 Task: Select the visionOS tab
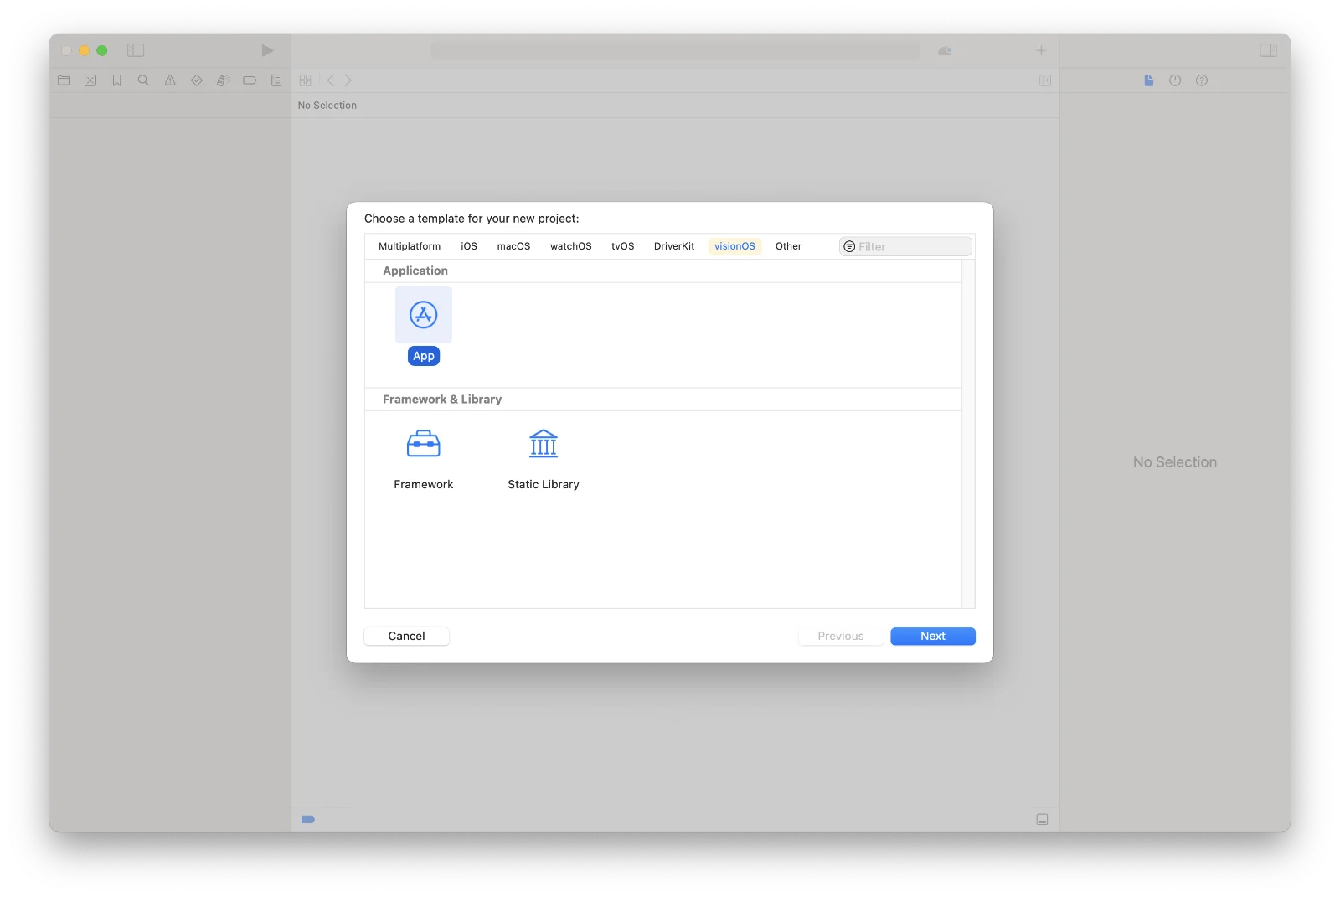pyautogui.click(x=734, y=246)
